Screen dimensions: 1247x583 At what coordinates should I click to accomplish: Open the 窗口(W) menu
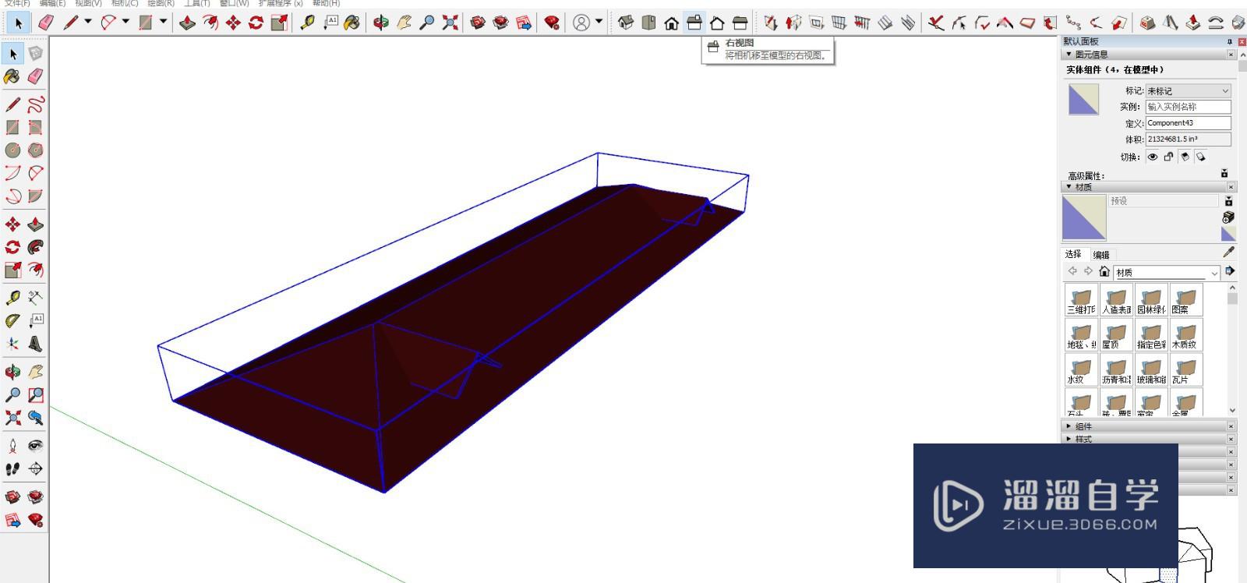(x=234, y=3)
